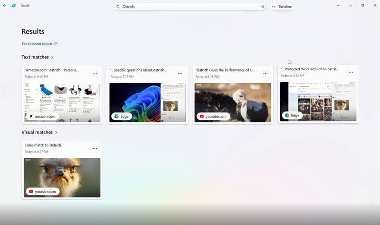Open the Edge photo gallery snapshot thumbnail
The width and height of the screenshot is (380, 225).
pos(318,102)
